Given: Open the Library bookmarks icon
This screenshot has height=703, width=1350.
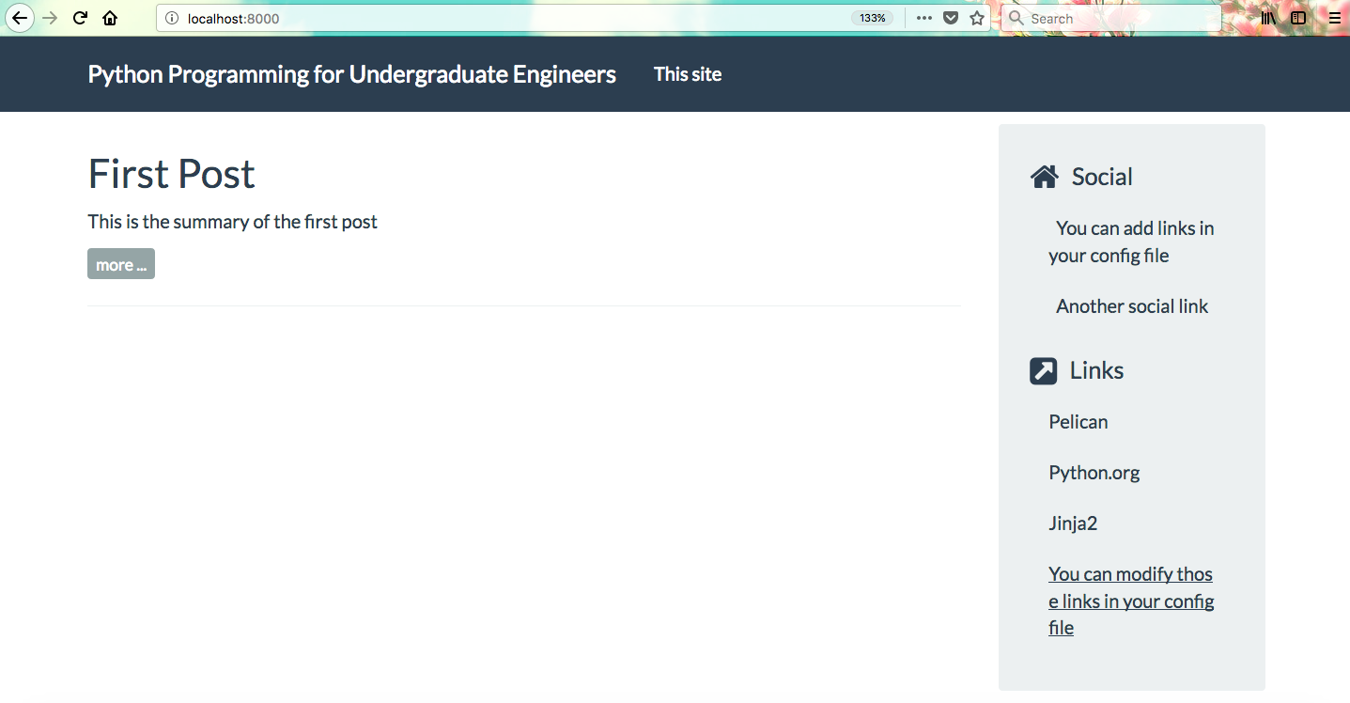Looking at the screenshot, I should [x=1268, y=18].
